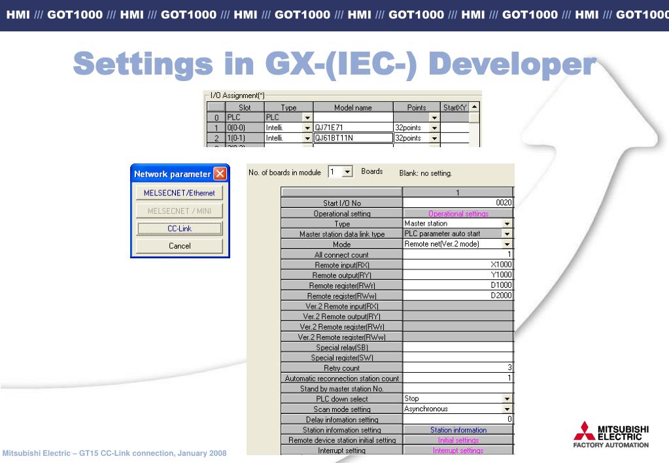Open Station information settings

(x=458, y=430)
